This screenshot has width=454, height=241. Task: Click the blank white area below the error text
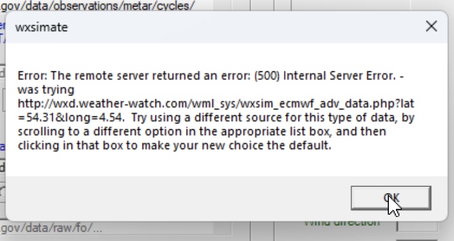click(x=226, y=163)
